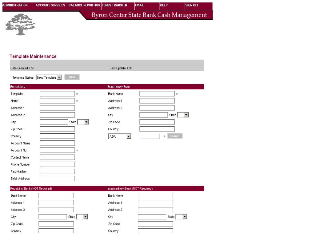
Task: Expand the Intermediary Bank State dropdown
Action: (x=181, y=217)
